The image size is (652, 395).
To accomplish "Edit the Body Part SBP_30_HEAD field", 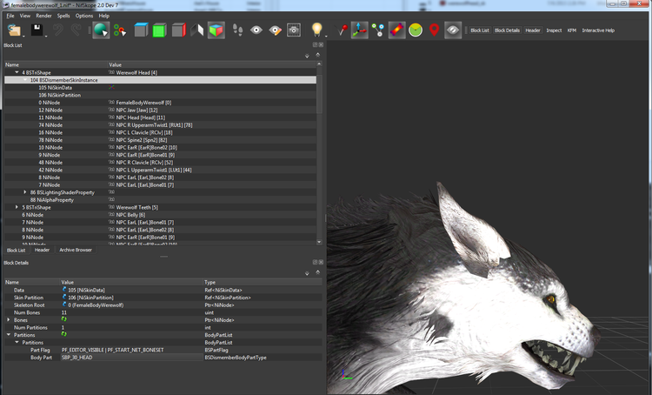I will (x=132, y=358).
